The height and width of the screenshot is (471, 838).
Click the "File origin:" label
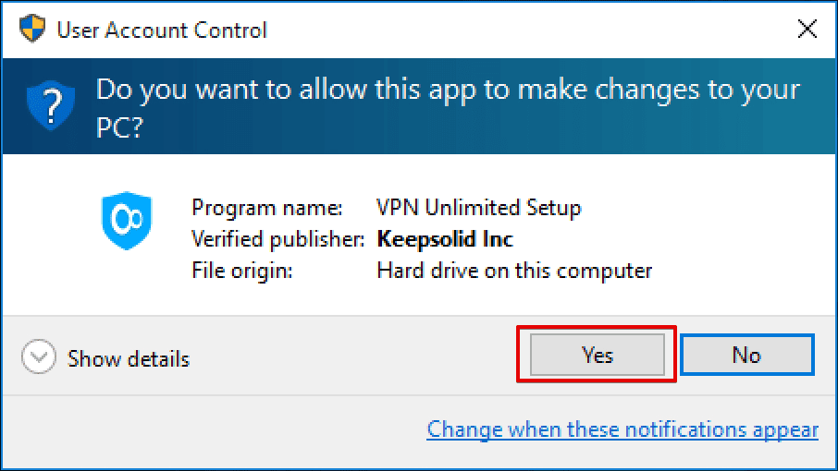(241, 271)
